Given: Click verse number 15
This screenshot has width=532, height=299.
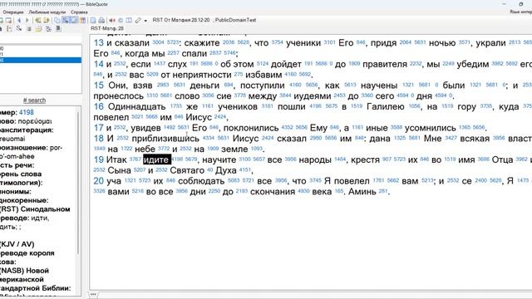Looking at the screenshot, I should pyautogui.click(x=99, y=85).
